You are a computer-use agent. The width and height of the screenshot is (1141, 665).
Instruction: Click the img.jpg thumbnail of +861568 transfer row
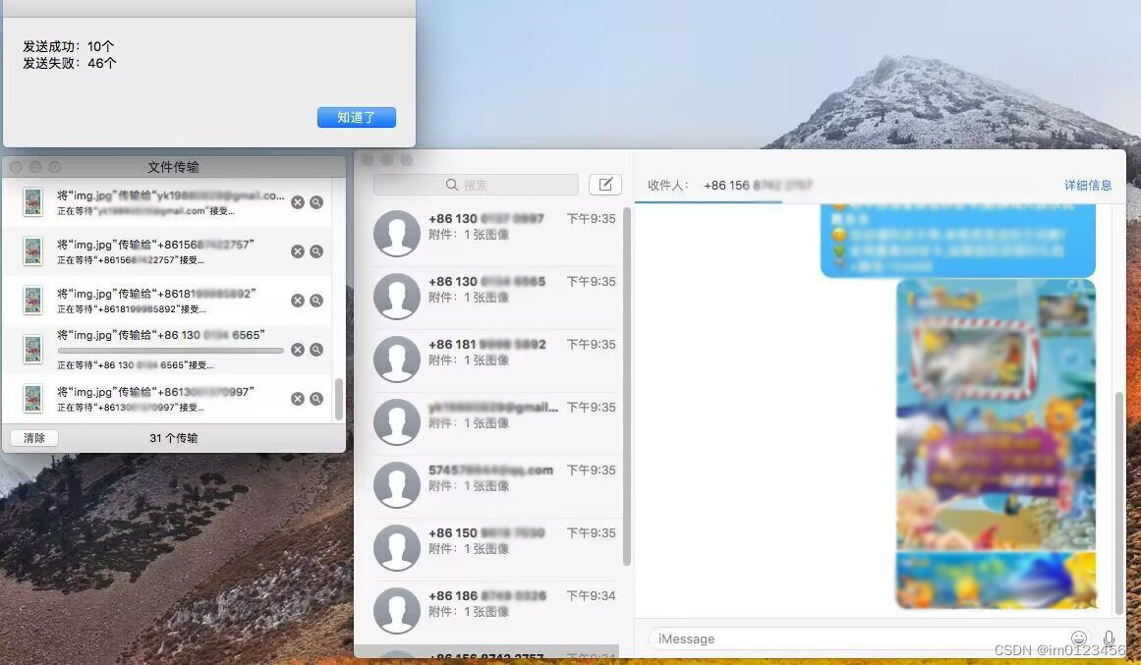coord(32,251)
